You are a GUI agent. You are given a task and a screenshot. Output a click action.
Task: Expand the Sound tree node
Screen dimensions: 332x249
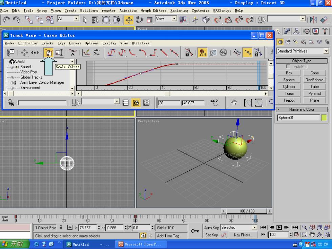point(12,67)
